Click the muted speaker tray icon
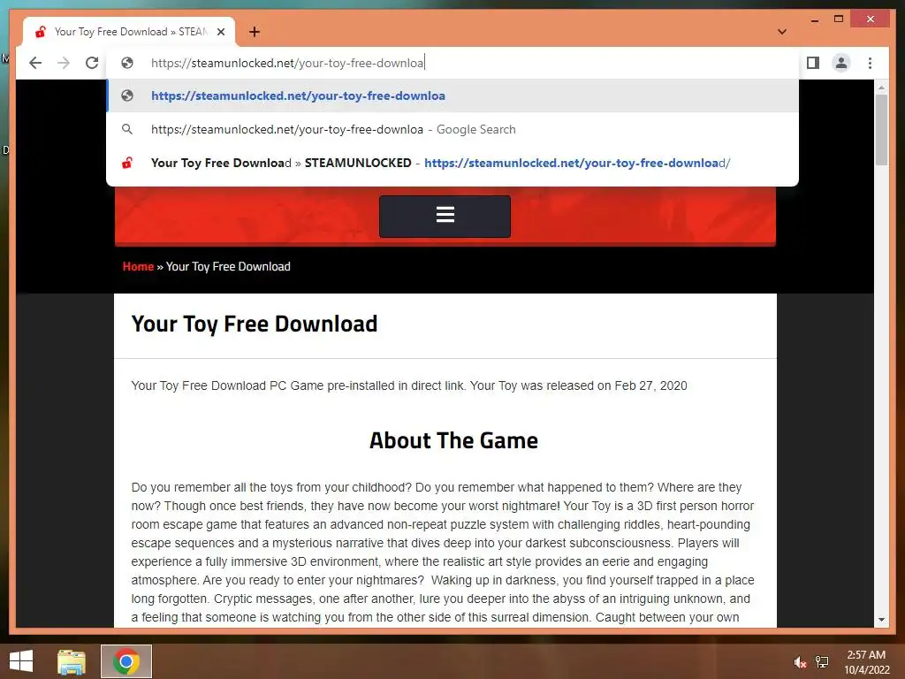905x679 pixels. 800,662
